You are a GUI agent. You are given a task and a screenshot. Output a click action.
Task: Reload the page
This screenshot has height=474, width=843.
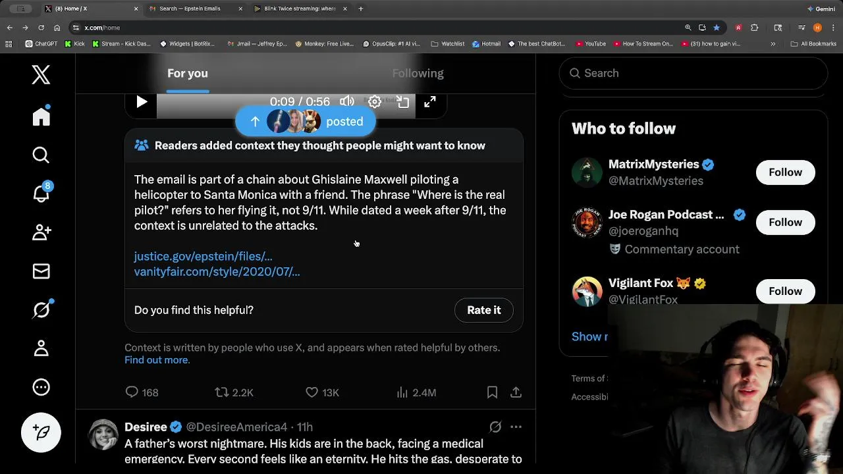(41, 28)
